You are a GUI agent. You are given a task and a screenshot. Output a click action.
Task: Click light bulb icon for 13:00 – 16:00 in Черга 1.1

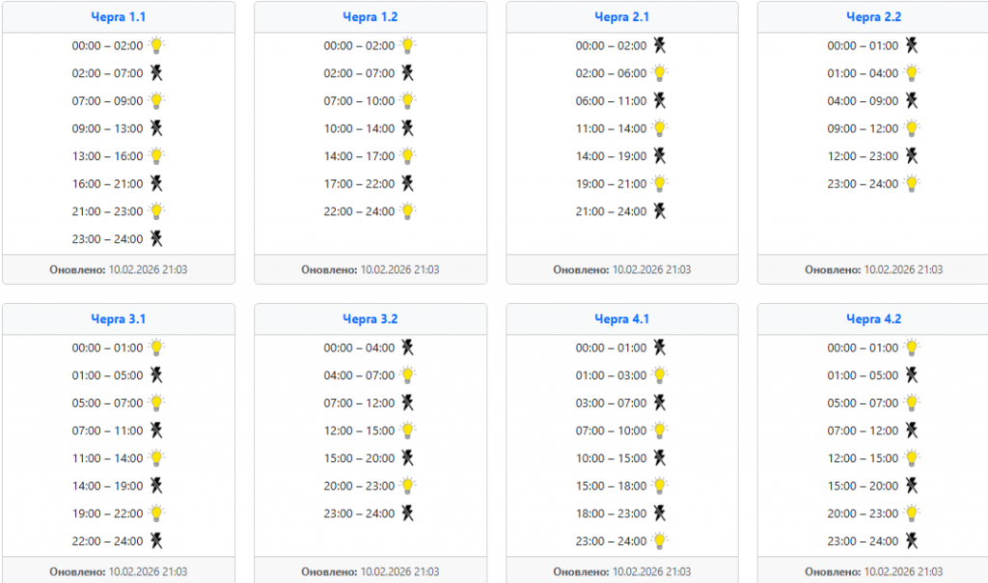[x=156, y=155]
